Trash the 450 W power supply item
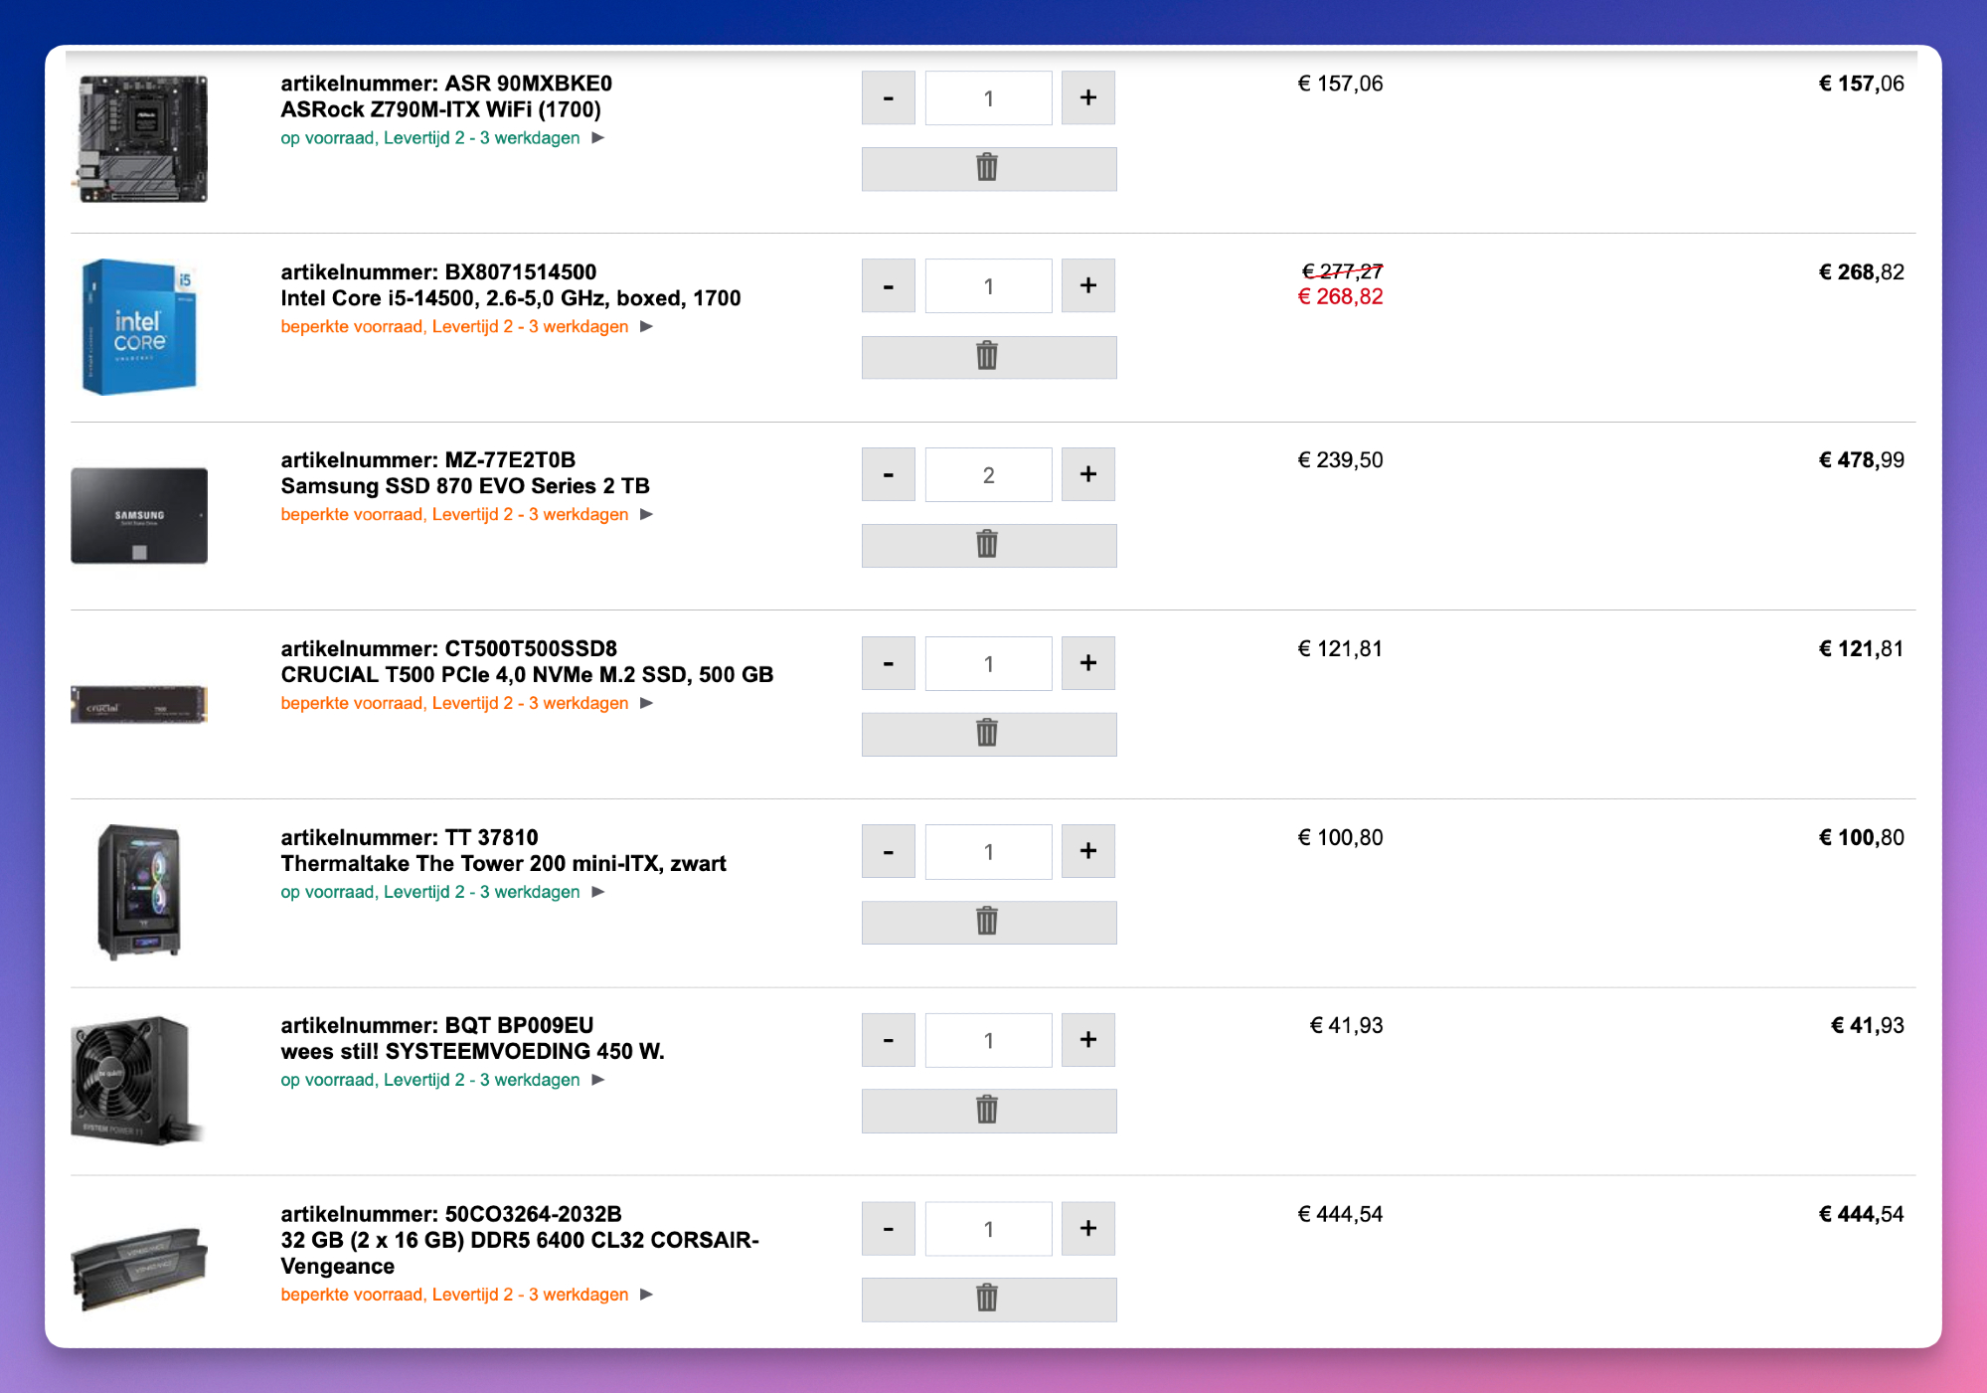The width and height of the screenshot is (1987, 1393). pyautogui.click(x=988, y=1110)
